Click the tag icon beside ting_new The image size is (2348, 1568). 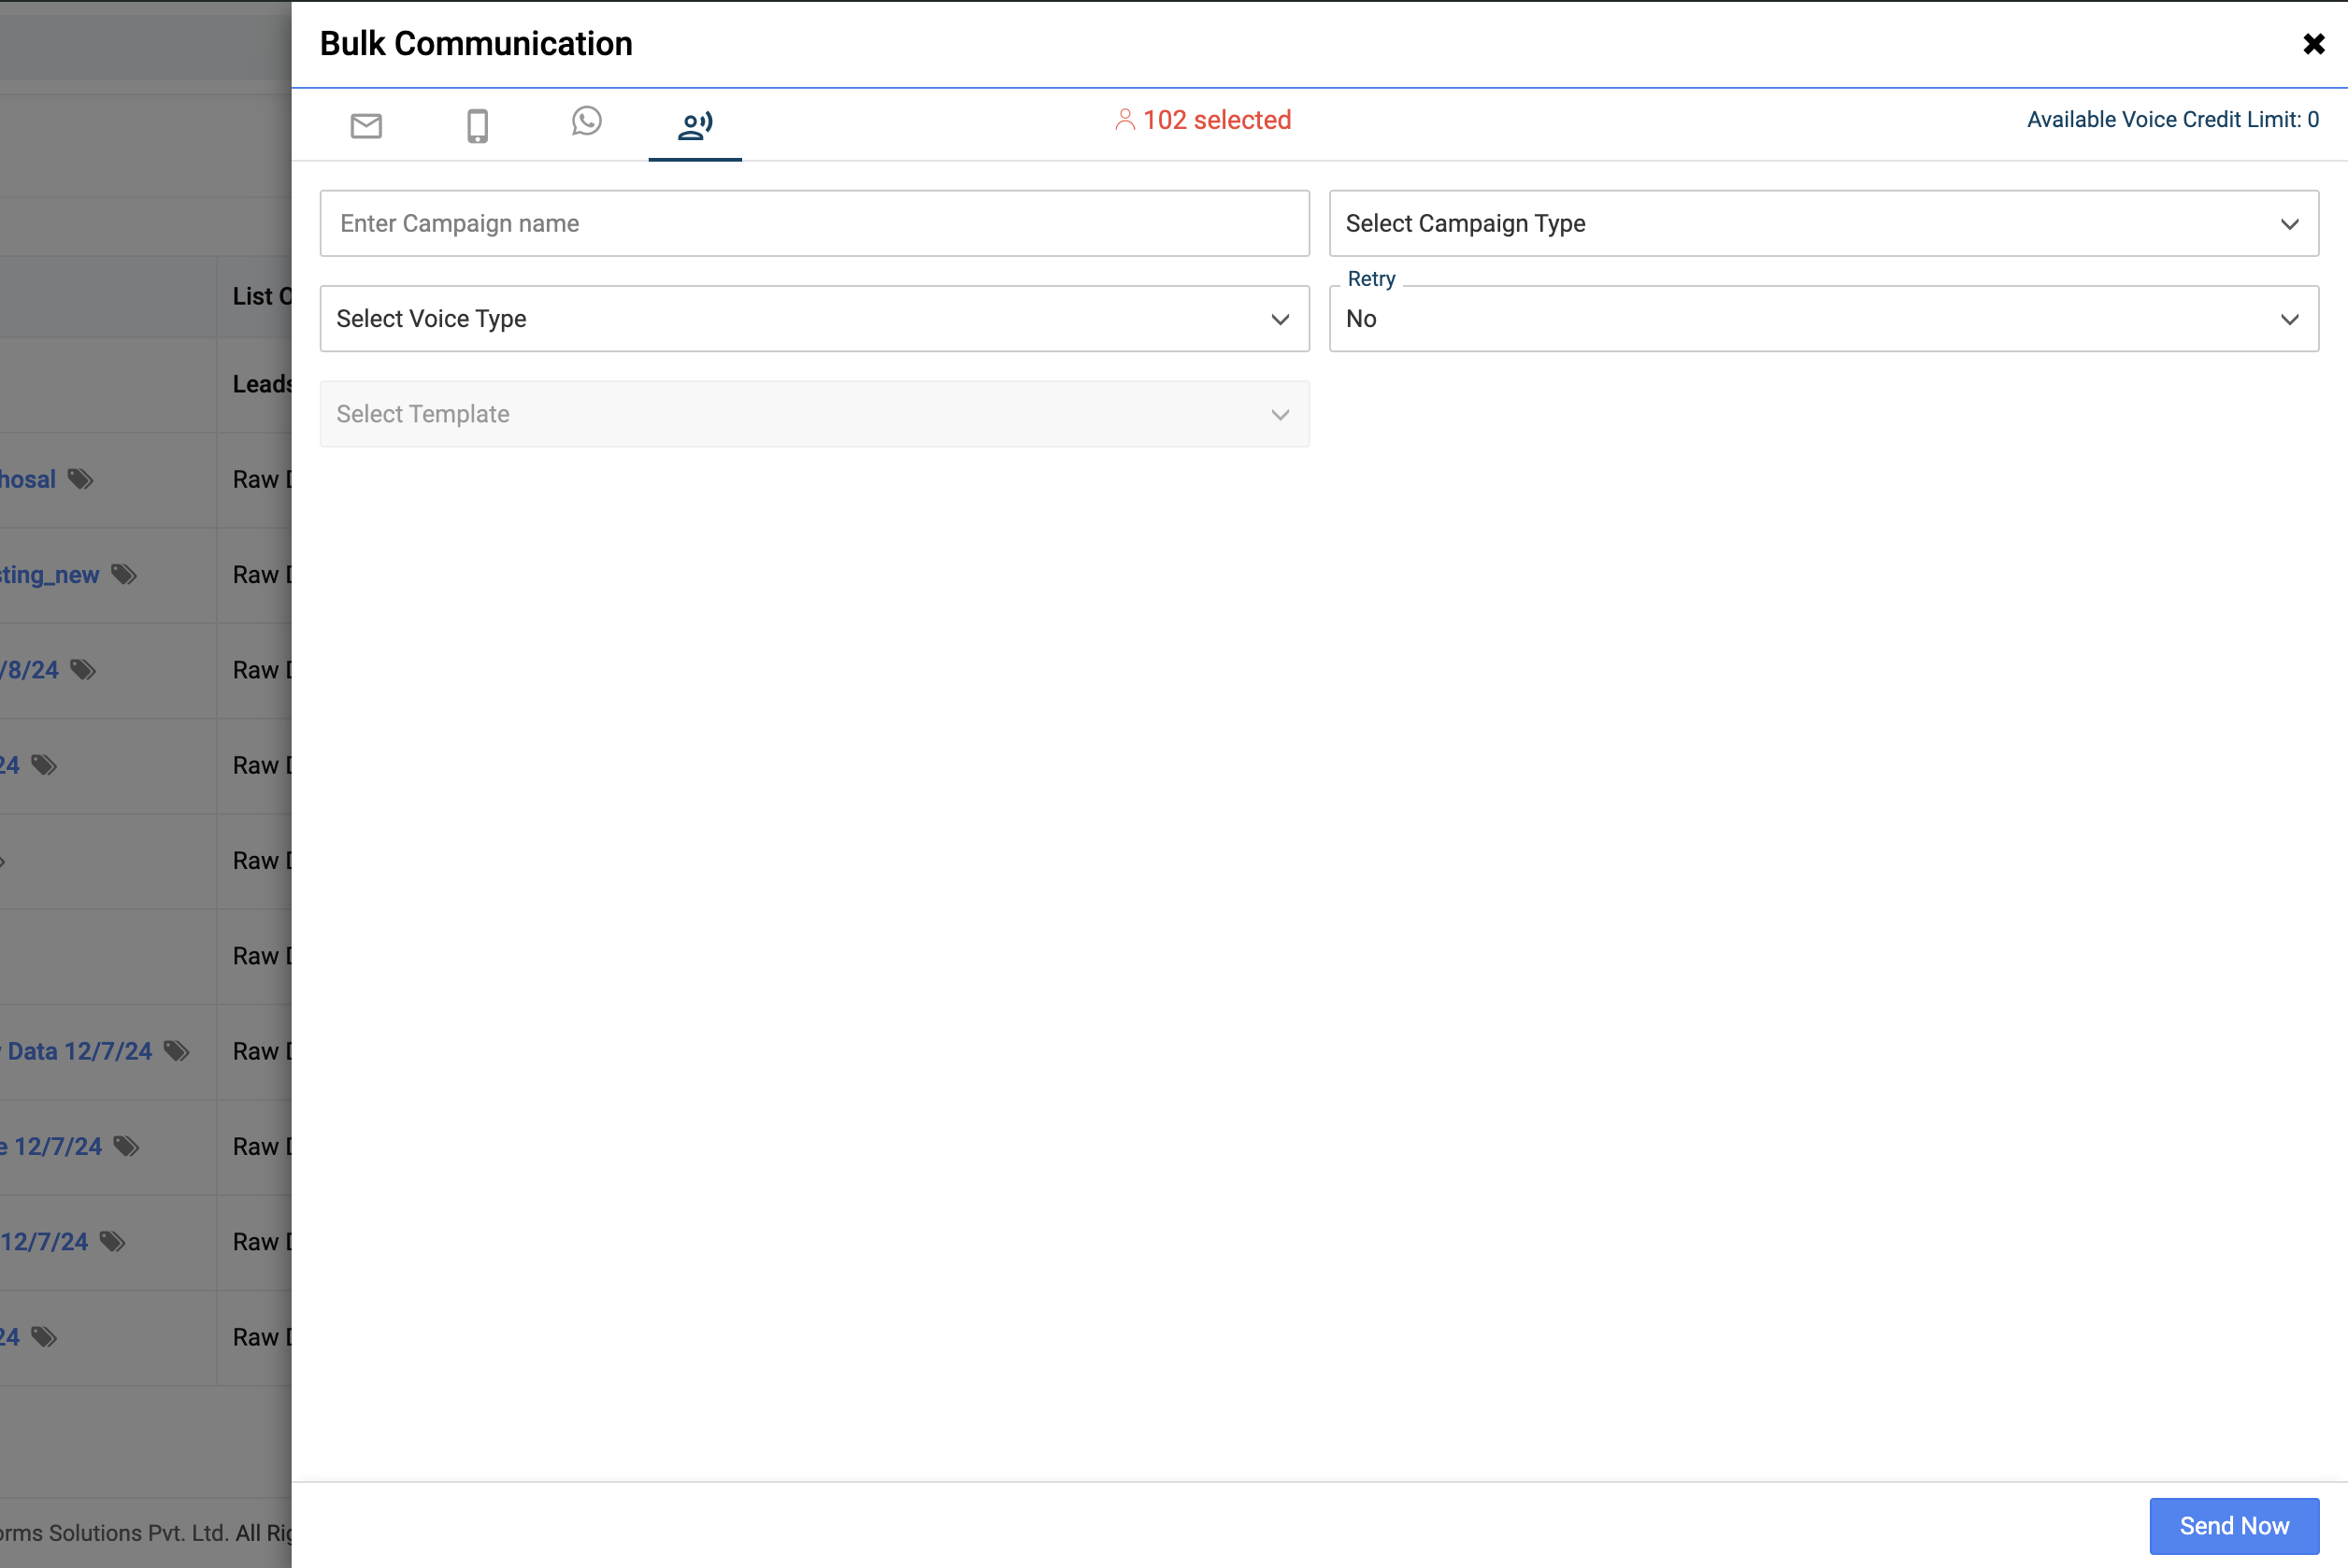[124, 575]
